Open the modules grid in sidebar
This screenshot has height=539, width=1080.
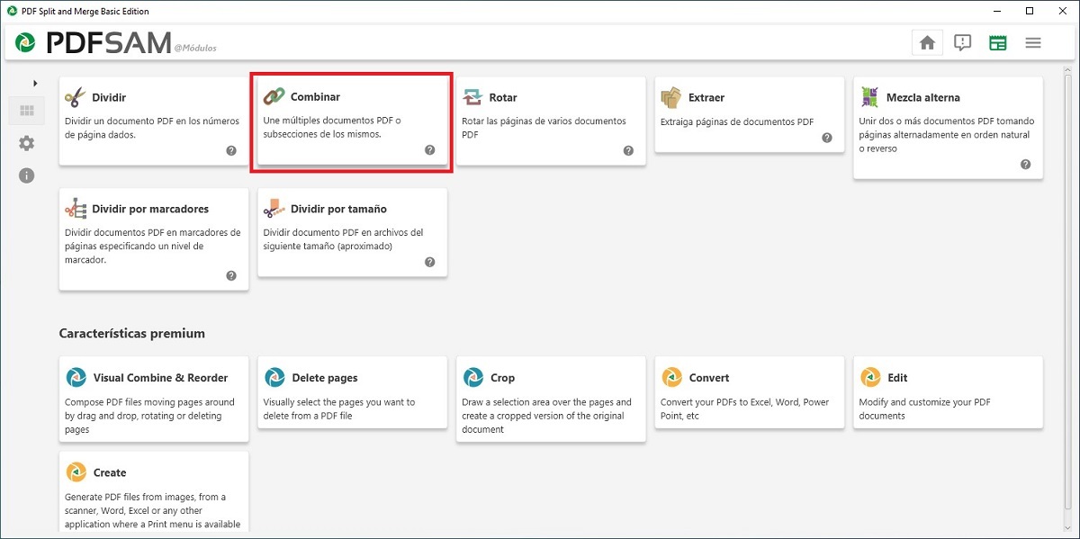click(x=26, y=112)
